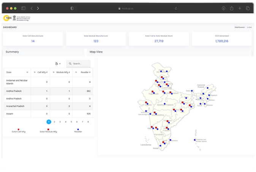Click the Kerala blue reseller marker
The height and width of the screenshot is (172, 256).
(160, 146)
